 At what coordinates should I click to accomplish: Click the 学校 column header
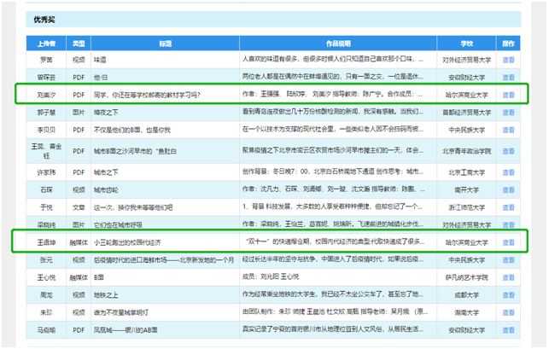click(x=466, y=43)
